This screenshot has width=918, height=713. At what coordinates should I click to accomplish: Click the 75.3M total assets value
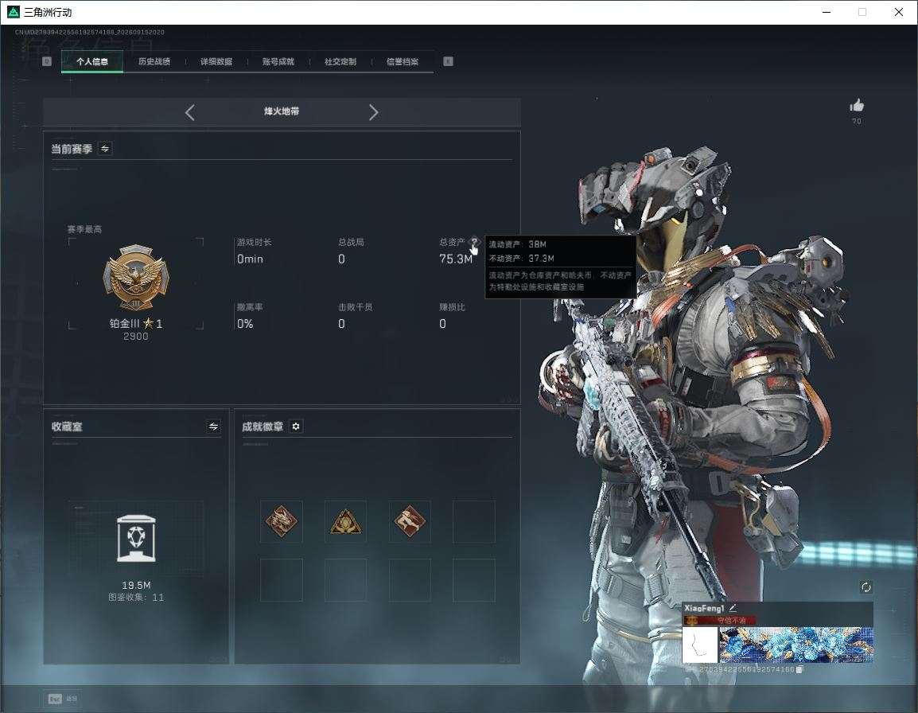pyautogui.click(x=456, y=259)
